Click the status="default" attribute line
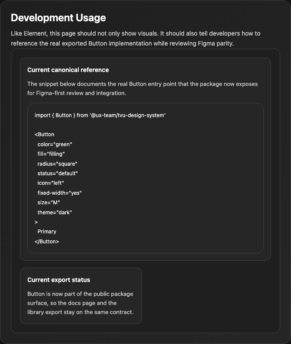This screenshot has width=291, height=344. [58, 174]
